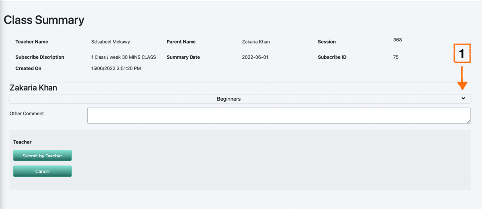The width and height of the screenshot is (482, 209).
Task: Submit the summary with Submit by Teacher
Action: (43, 156)
